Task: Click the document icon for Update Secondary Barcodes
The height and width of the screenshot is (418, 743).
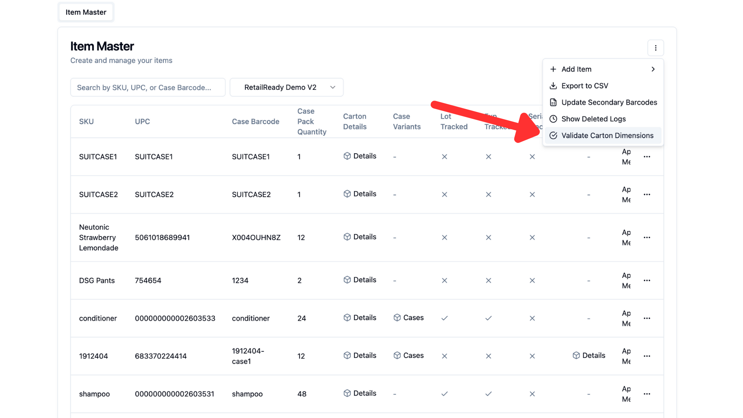Action: 553,103
